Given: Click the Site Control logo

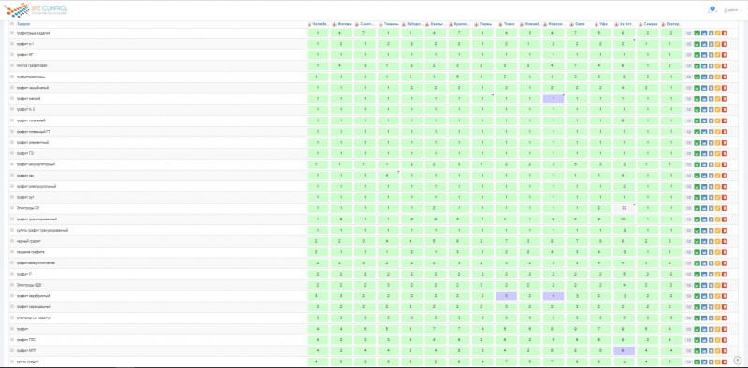Looking at the screenshot, I should [36, 9].
